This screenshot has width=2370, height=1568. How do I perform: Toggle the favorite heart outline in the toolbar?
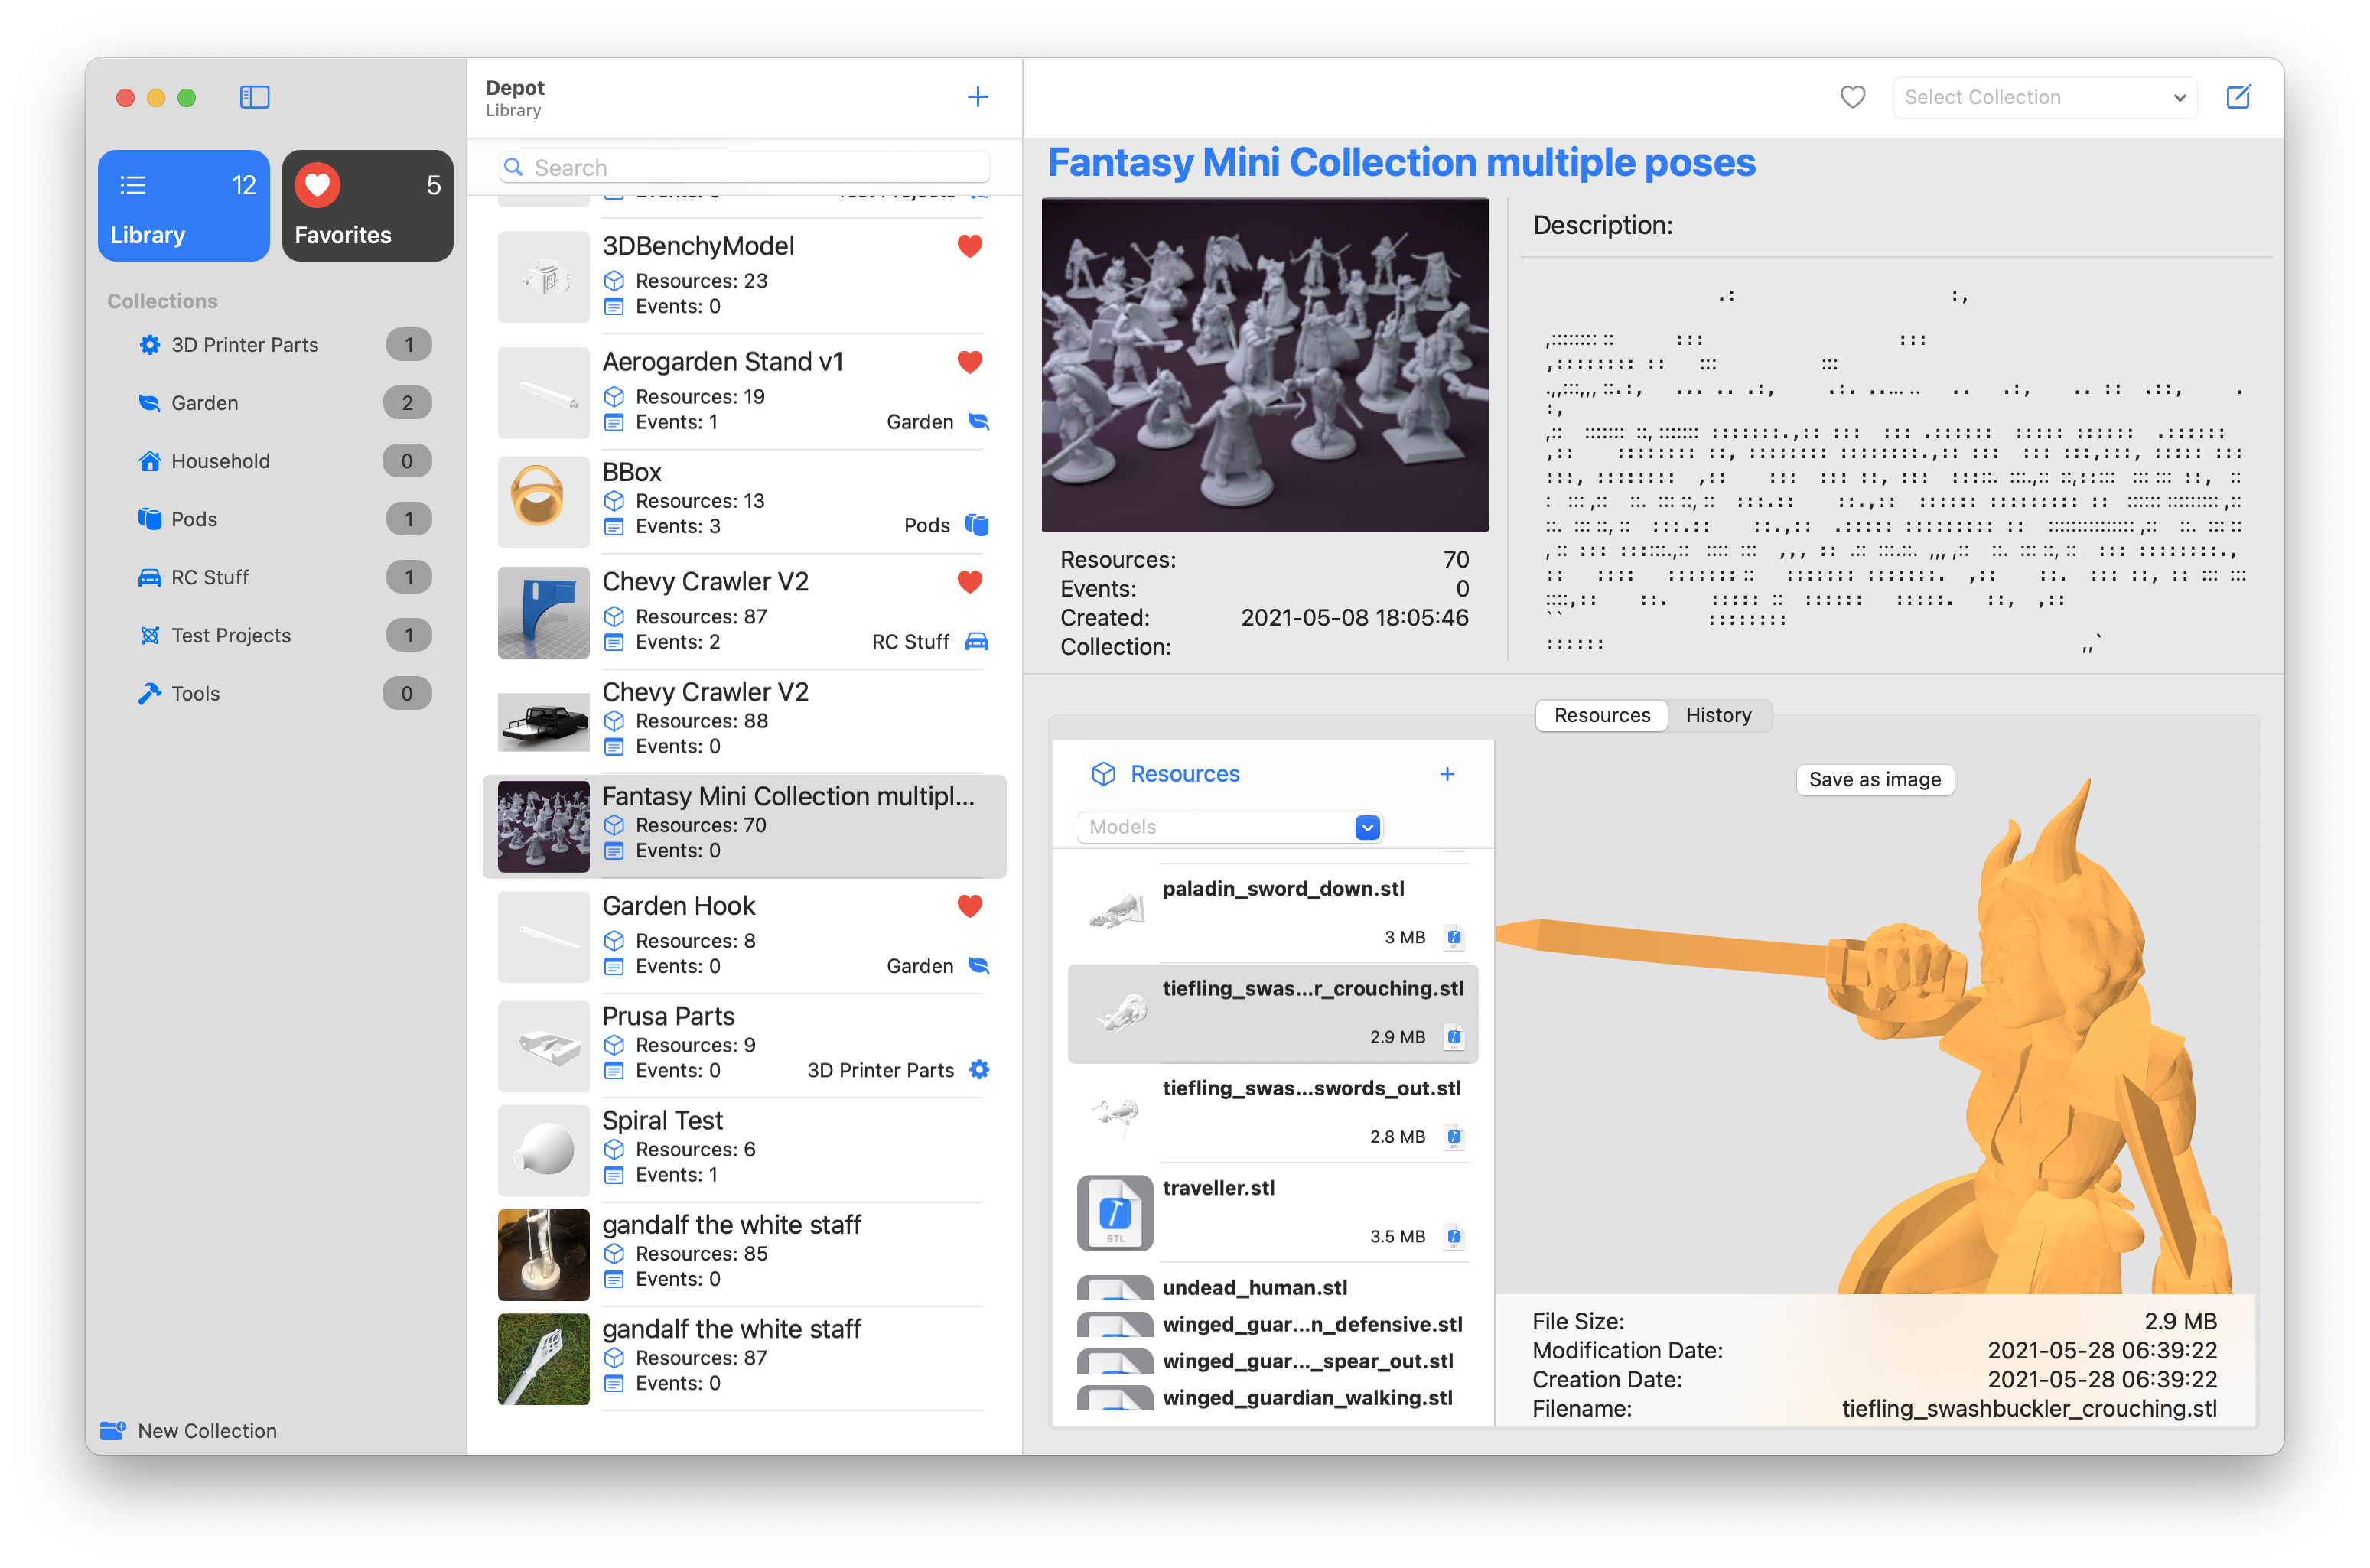click(x=1852, y=97)
